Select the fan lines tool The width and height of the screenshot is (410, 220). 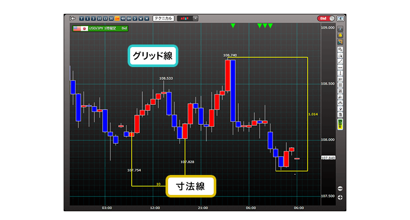click(340, 97)
